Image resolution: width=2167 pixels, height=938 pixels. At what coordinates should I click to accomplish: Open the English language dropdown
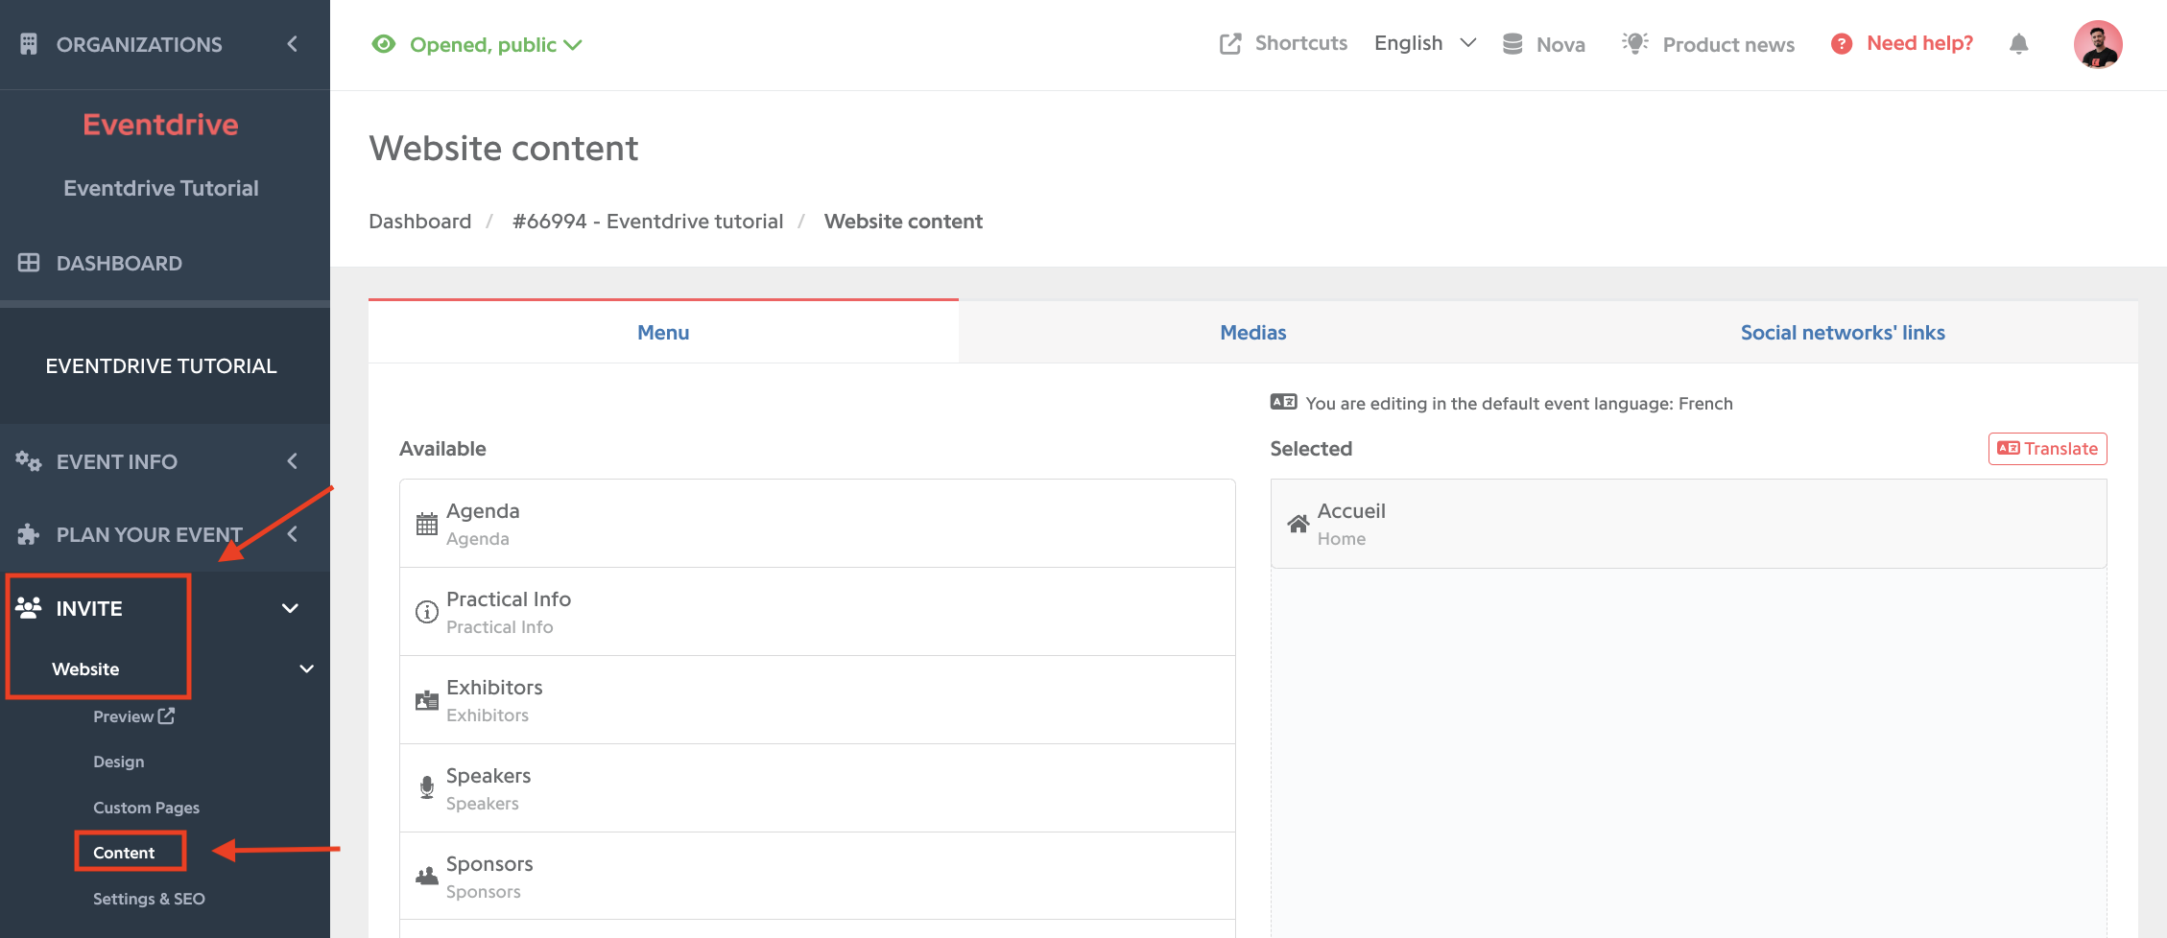(1425, 43)
